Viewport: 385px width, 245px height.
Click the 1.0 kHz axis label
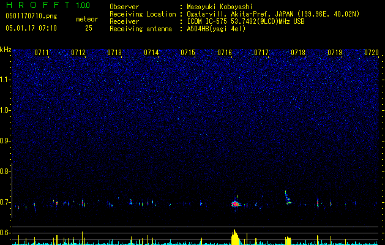click(6, 110)
